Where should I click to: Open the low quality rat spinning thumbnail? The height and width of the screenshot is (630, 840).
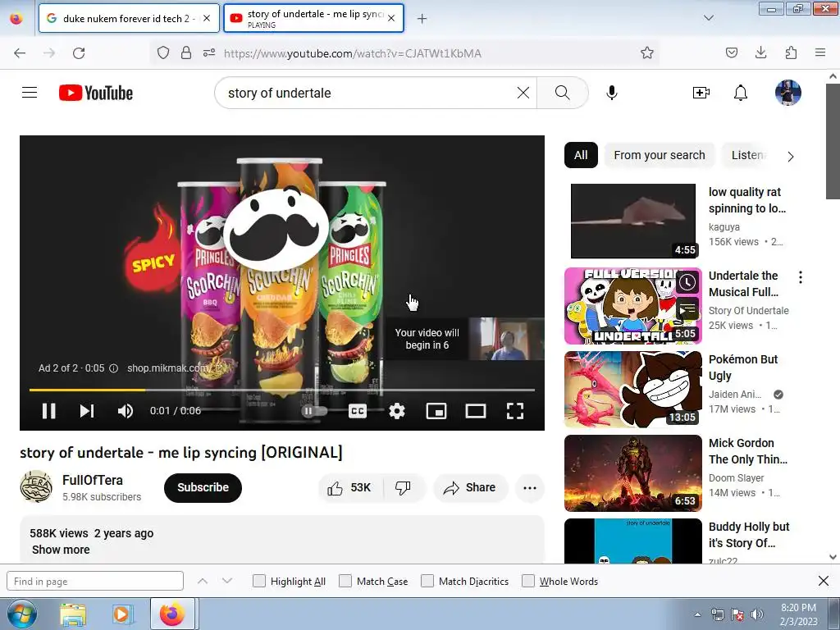[633, 221]
